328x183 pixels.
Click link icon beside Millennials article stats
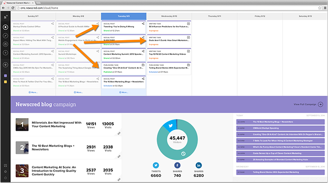pyautogui.click(x=119, y=134)
